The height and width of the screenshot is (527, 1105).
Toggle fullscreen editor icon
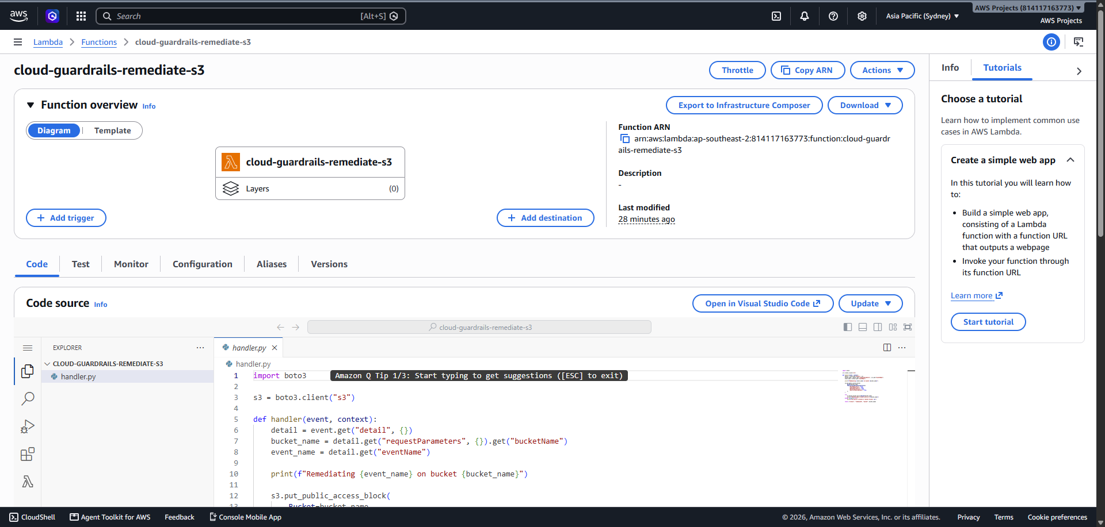pos(908,327)
